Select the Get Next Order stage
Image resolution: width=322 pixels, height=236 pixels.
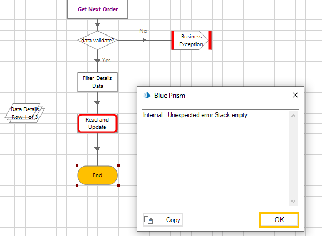97,9
